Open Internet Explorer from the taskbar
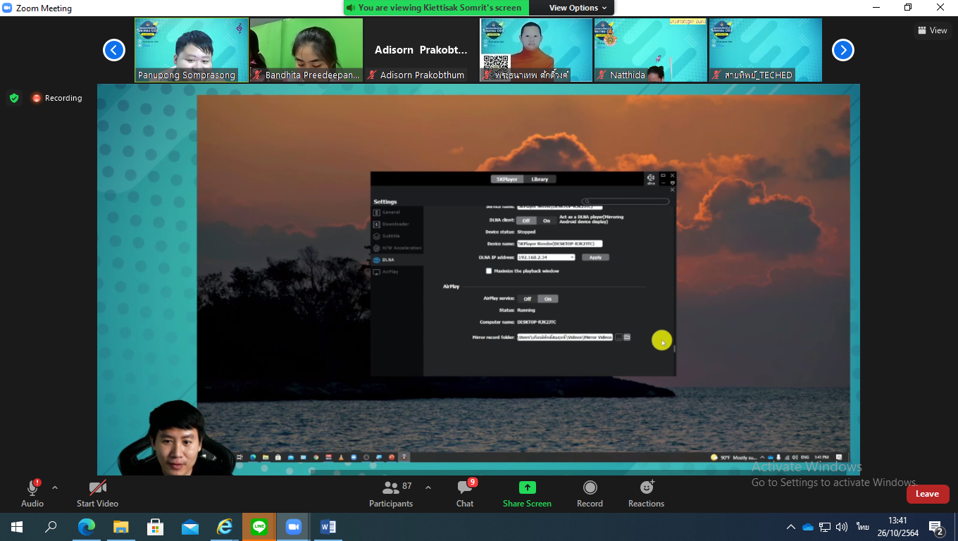Screen dimensions: 958x541 click(224, 526)
